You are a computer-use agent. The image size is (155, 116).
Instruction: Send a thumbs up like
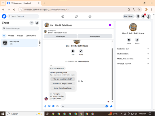pos(111,106)
